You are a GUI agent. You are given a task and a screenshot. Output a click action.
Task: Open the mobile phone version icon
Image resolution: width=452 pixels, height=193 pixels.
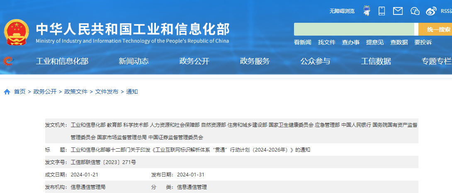pos(382,11)
